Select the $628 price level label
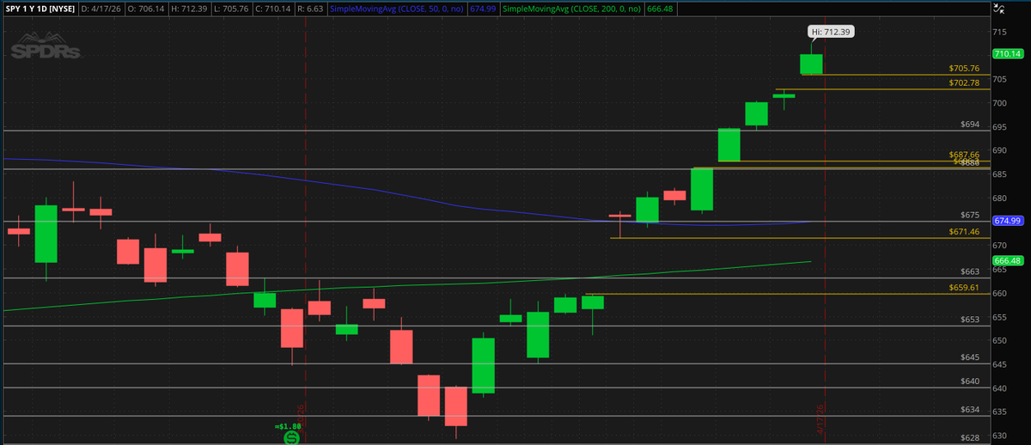 click(970, 438)
